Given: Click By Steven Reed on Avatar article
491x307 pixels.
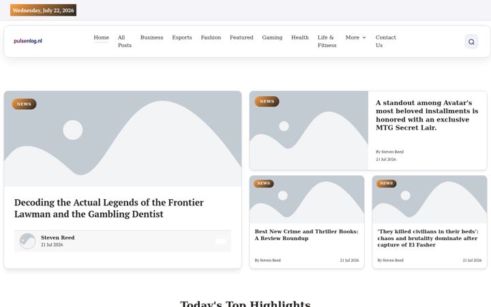Looking at the screenshot, I should coord(390,152).
